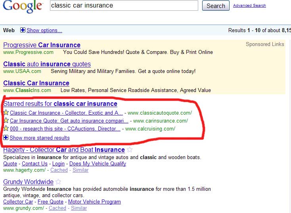The image size is (291, 213).
Task: Click www.carinsurance.com/ URL text
Action: pyautogui.click(x=161, y=121)
